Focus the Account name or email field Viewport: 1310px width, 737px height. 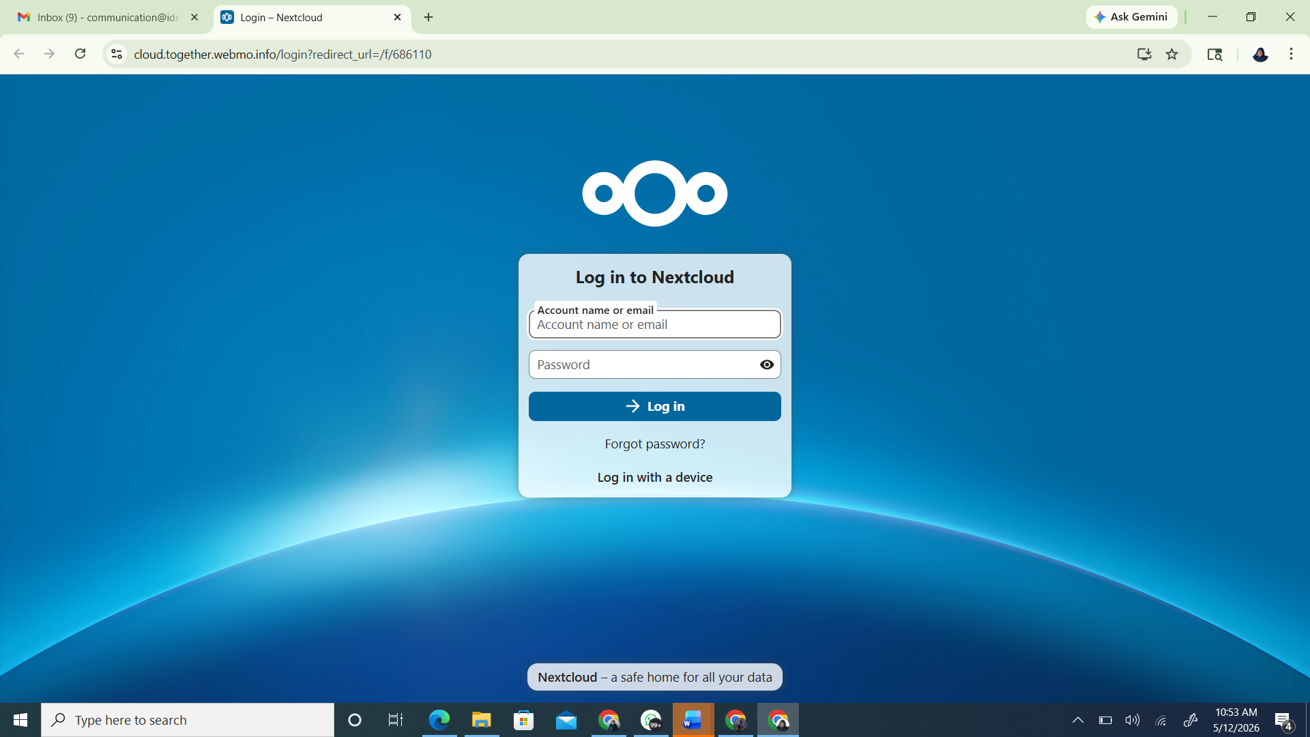click(655, 324)
